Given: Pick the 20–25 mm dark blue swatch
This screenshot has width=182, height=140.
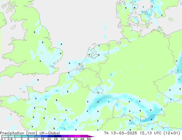Looking at the screenshot, I should 51,136.
